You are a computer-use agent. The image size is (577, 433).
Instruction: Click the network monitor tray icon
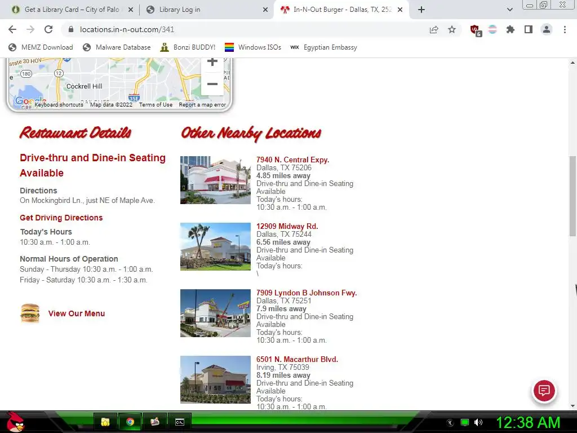pyautogui.click(x=465, y=422)
